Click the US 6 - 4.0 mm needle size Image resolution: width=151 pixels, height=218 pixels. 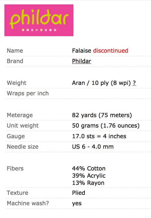tap(93, 147)
